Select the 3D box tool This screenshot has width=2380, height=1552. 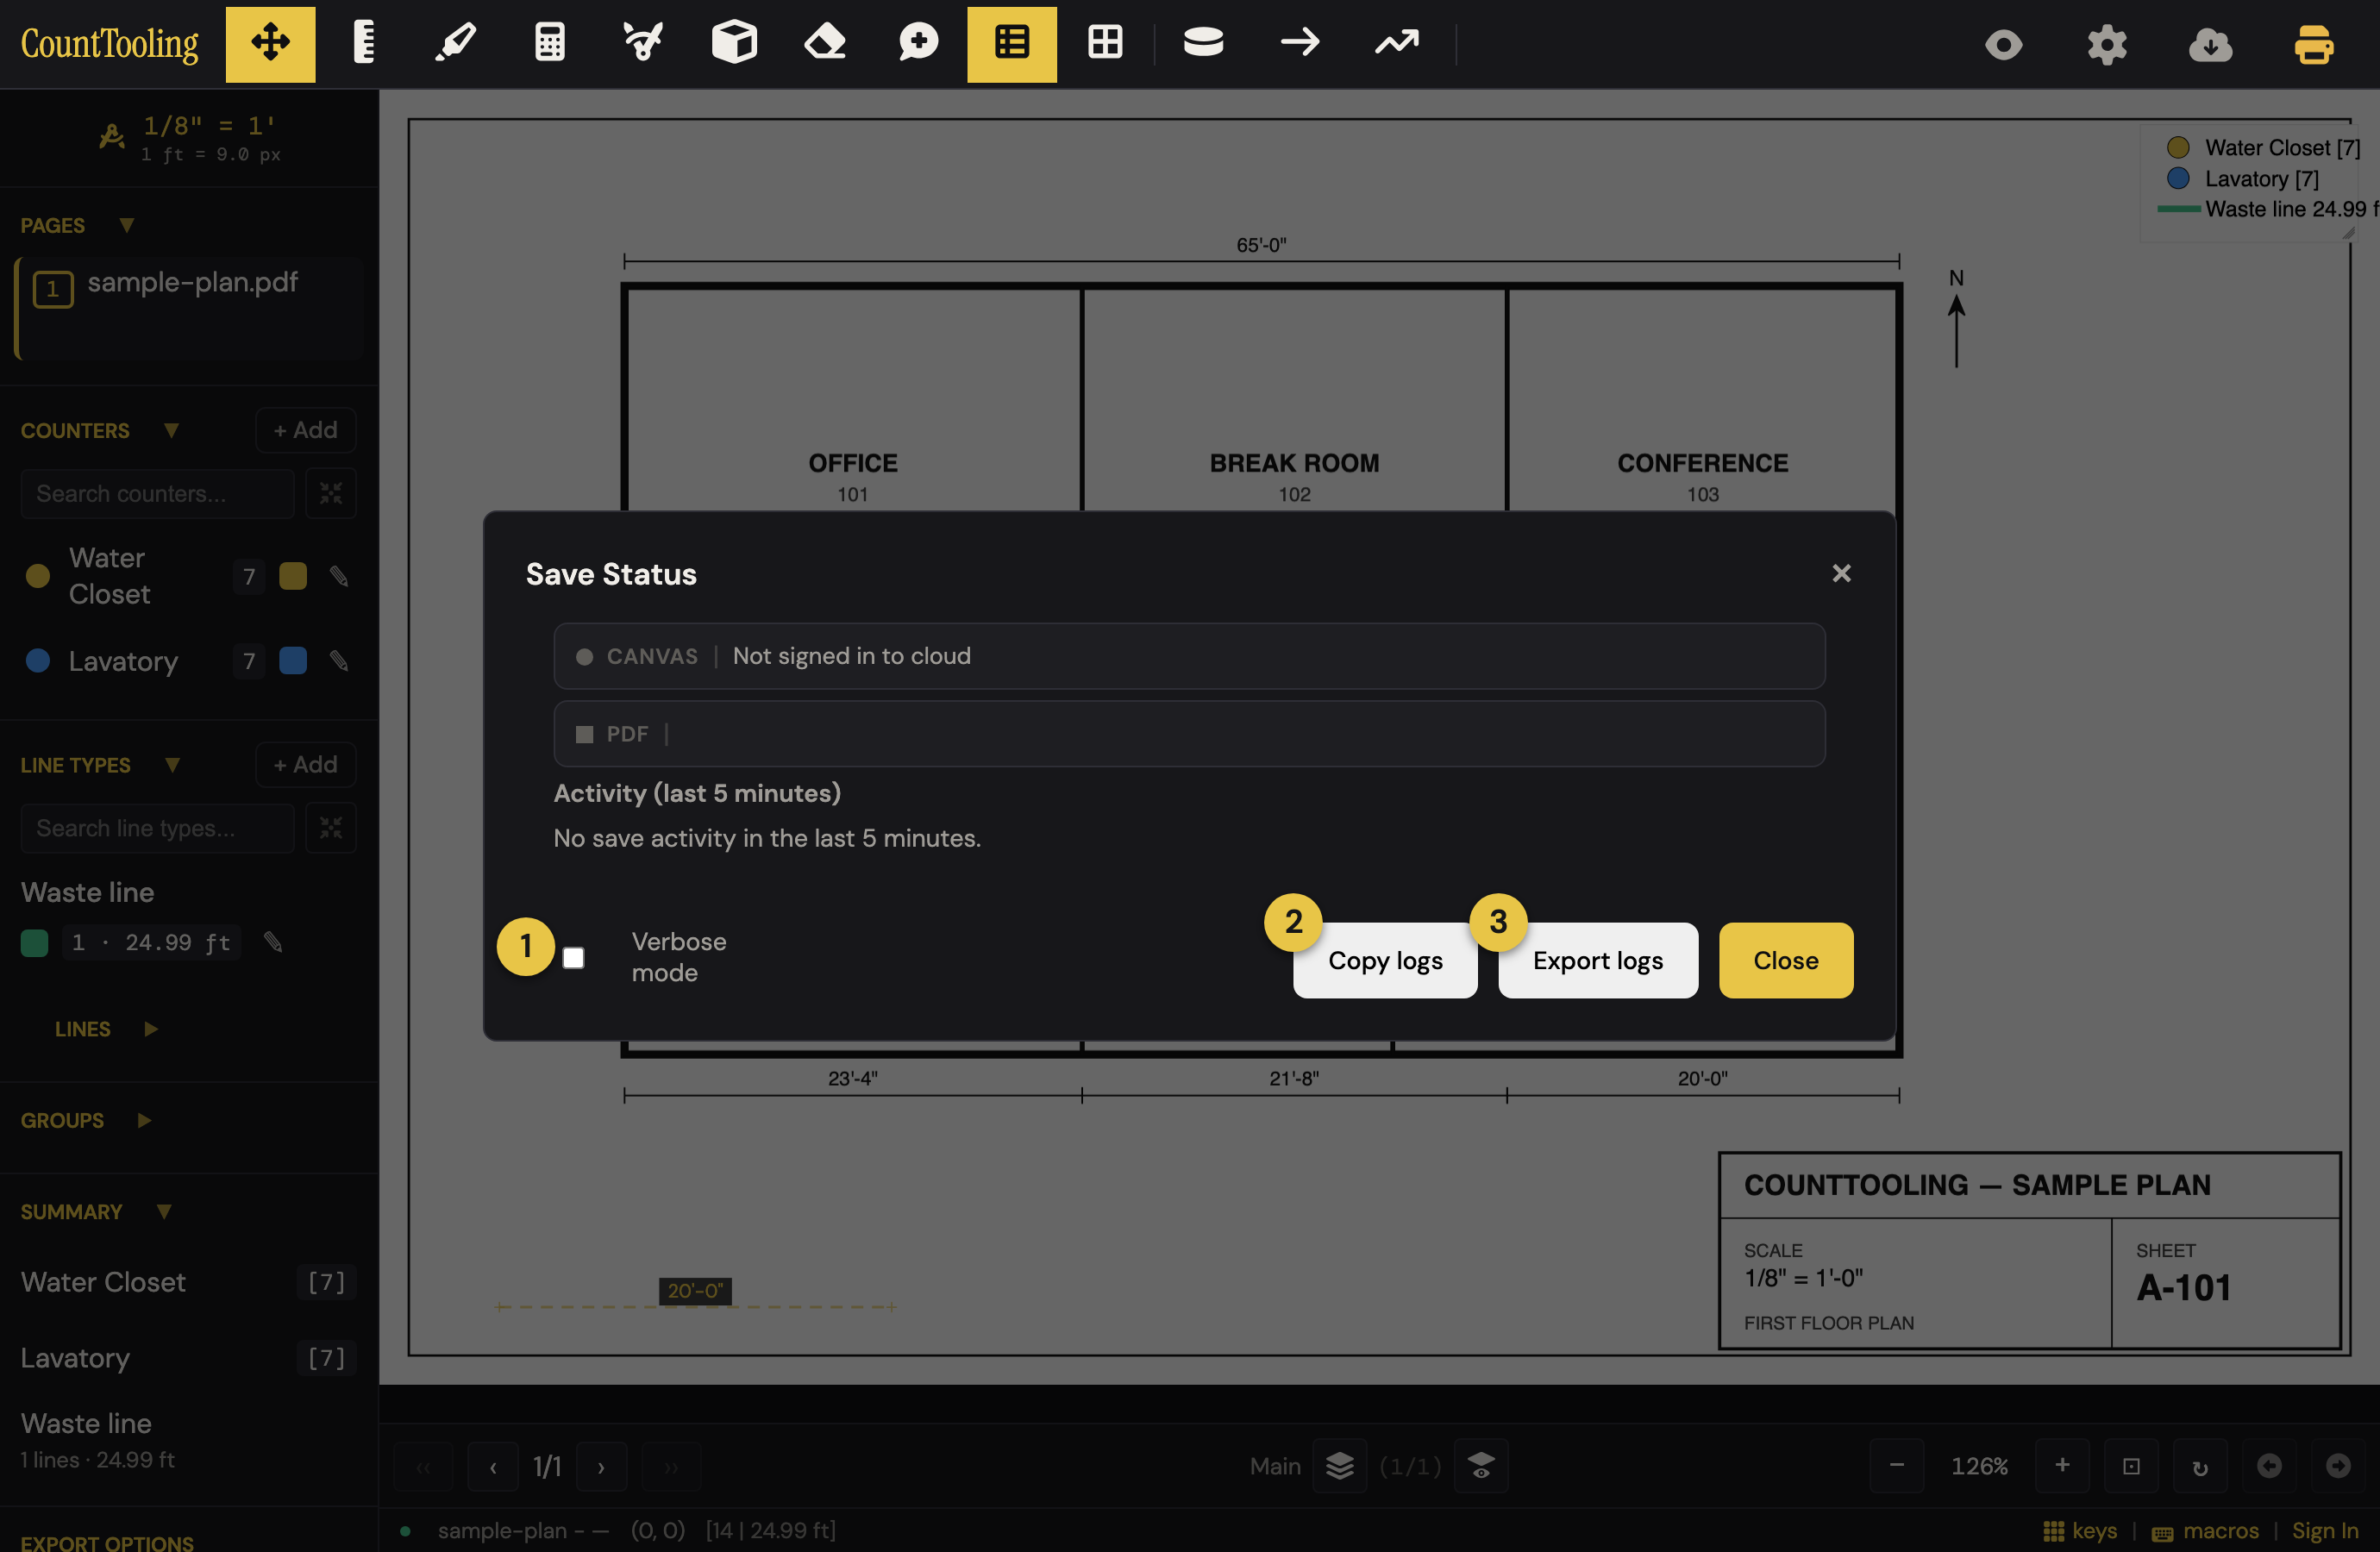coord(734,44)
